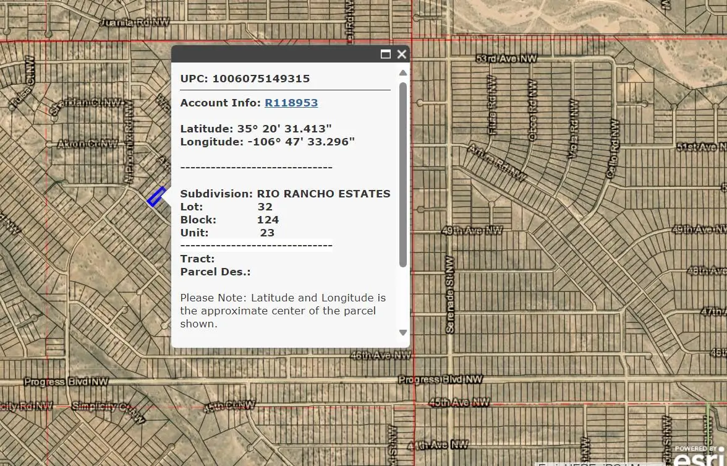The height and width of the screenshot is (466, 727).
Task: Click the 44th Ave NW map label
Action: (438, 445)
